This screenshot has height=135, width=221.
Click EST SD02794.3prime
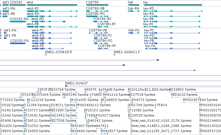141,105
